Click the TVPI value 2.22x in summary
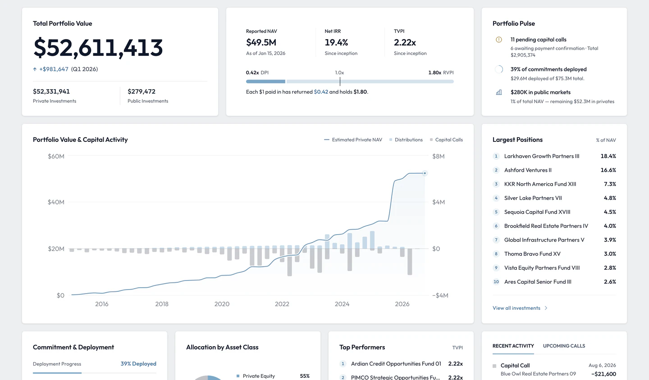The image size is (649, 380). coord(405,42)
